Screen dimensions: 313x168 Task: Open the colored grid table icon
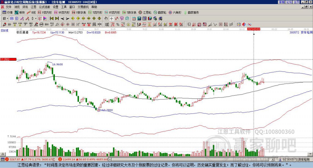239,25
